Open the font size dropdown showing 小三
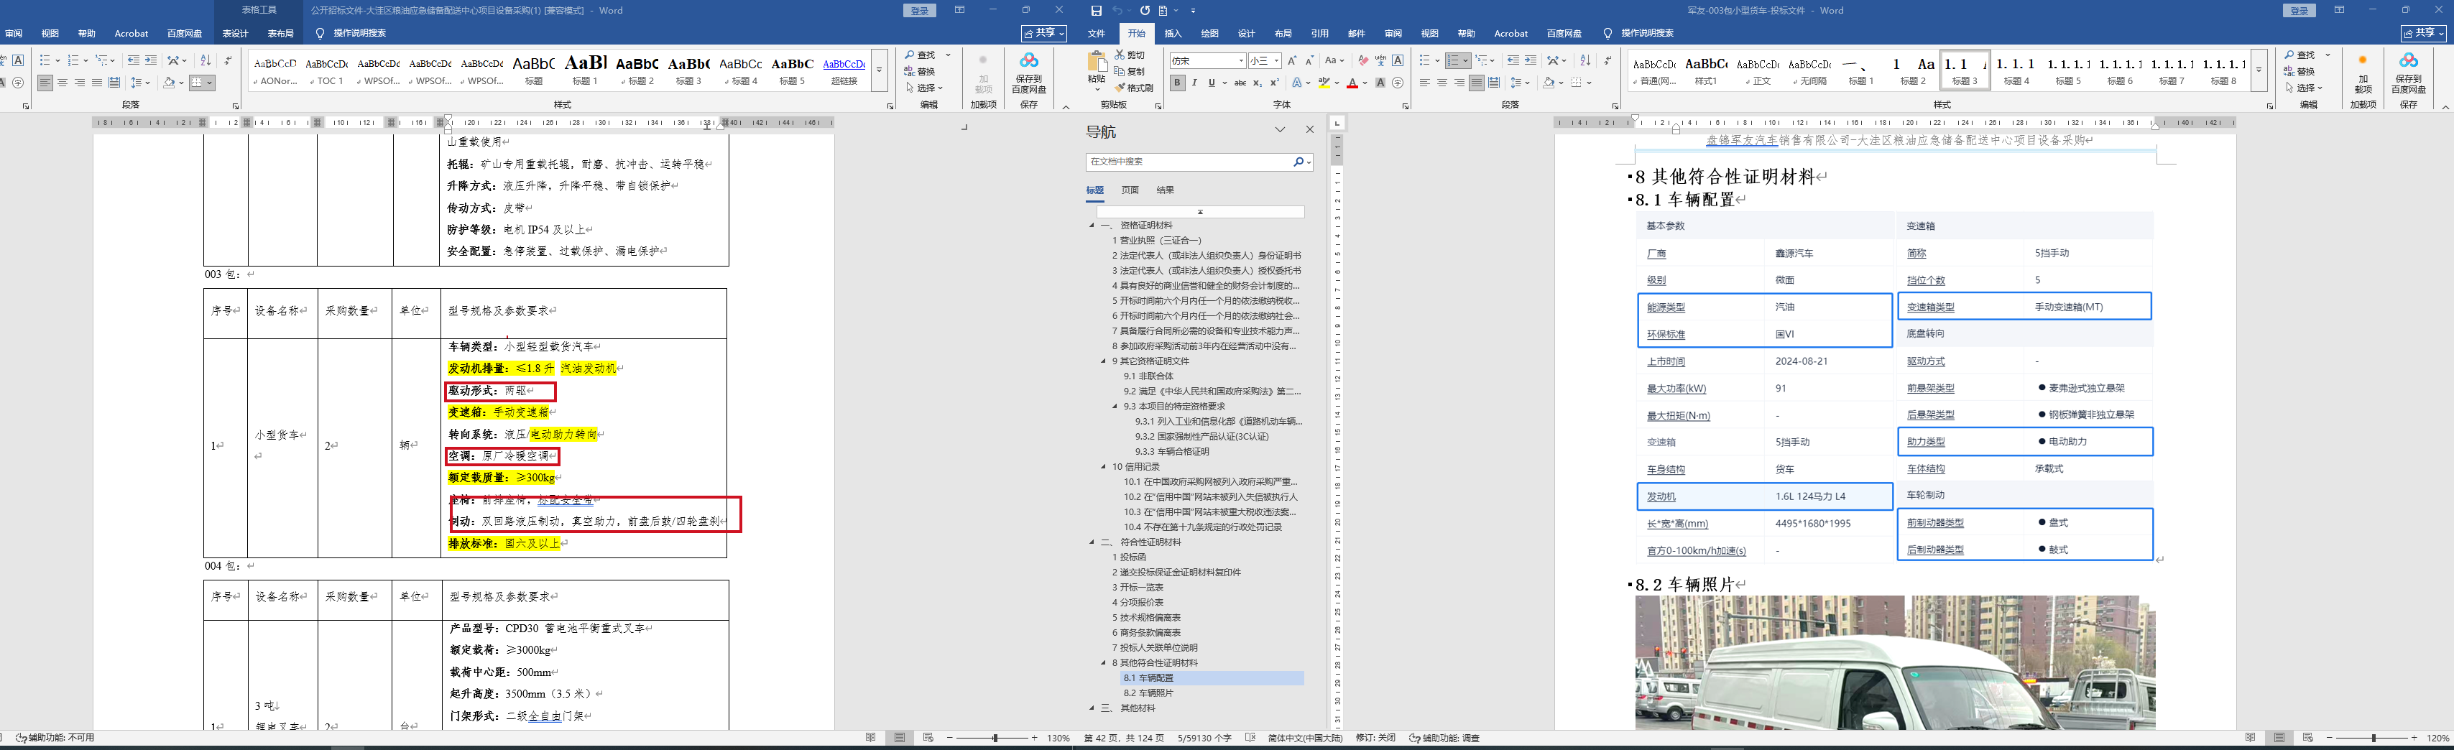The width and height of the screenshot is (2454, 750). point(1276,61)
